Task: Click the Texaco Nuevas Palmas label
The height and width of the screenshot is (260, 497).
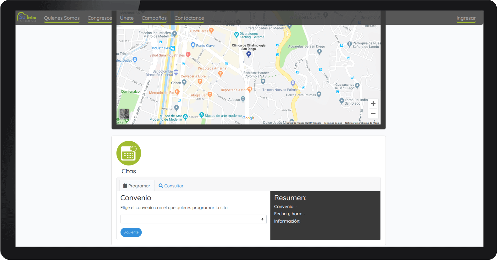Action: 280,90
